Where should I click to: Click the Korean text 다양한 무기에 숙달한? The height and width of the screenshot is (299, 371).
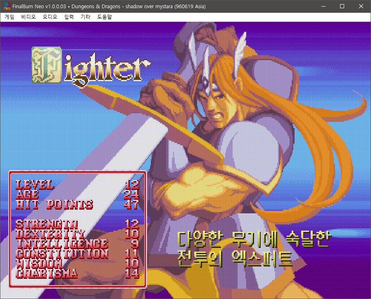(254, 240)
